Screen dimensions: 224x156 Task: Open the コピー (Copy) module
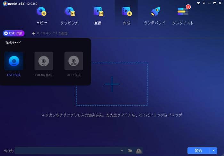(x=41, y=16)
